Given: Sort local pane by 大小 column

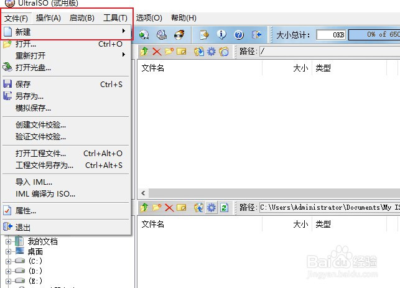Looking at the screenshot, I should pos(287,224).
